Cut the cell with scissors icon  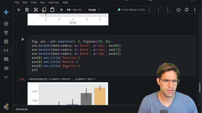point(36,10)
